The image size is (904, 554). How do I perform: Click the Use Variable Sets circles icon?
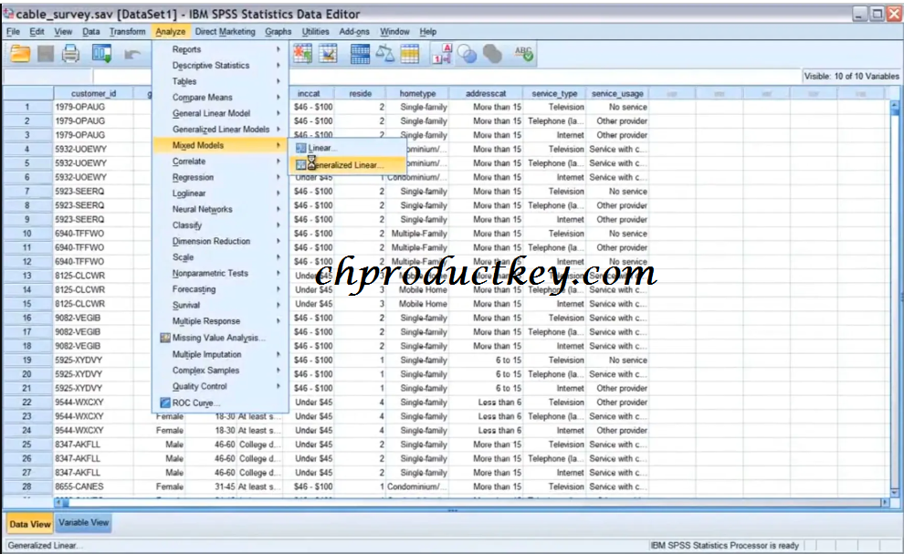pos(467,54)
